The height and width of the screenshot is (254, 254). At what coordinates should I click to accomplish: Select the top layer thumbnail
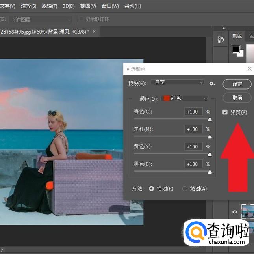[248, 211]
